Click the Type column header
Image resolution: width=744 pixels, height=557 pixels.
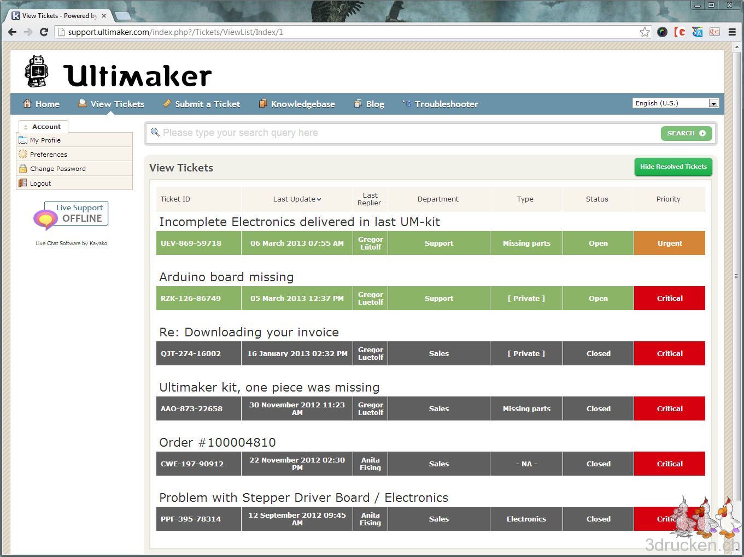coord(525,199)
